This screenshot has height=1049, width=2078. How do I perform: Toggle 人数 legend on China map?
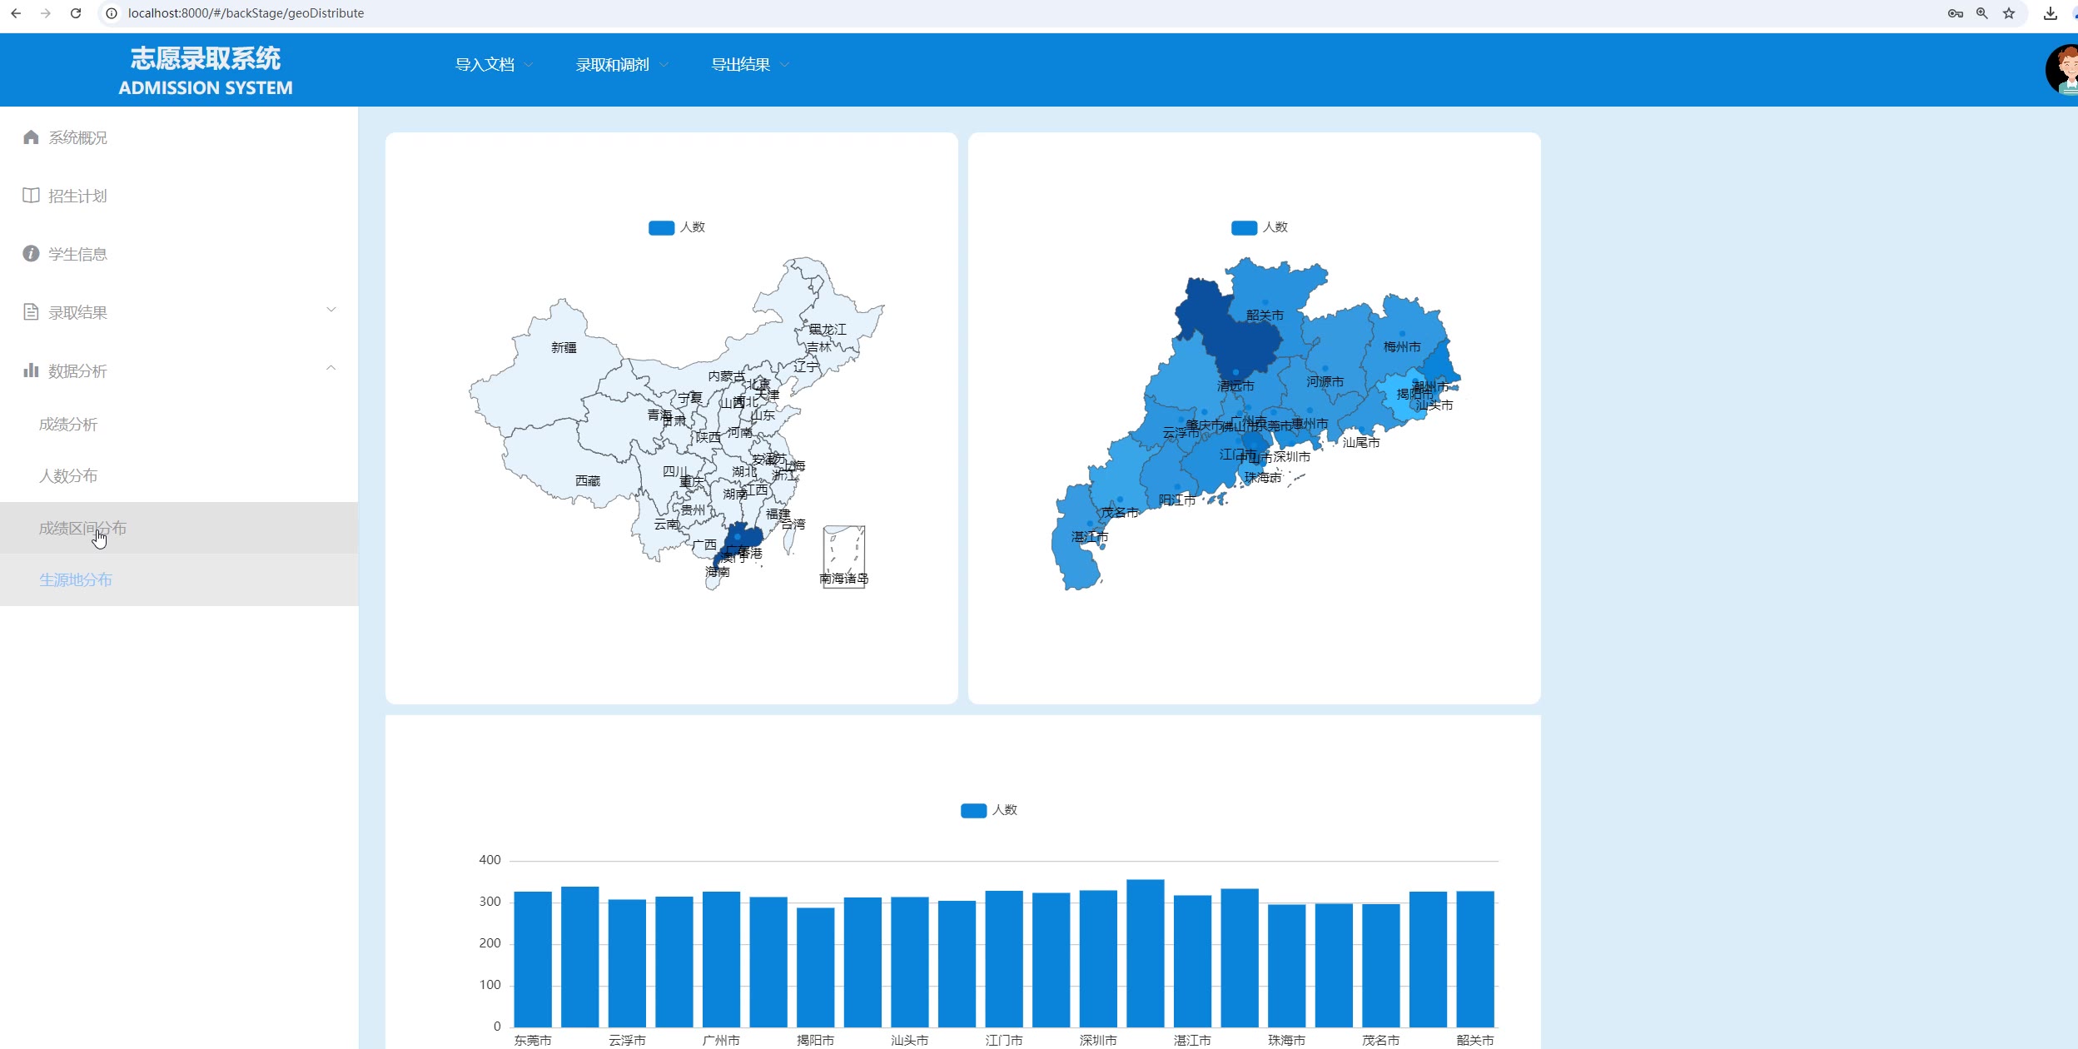[662, 227]
